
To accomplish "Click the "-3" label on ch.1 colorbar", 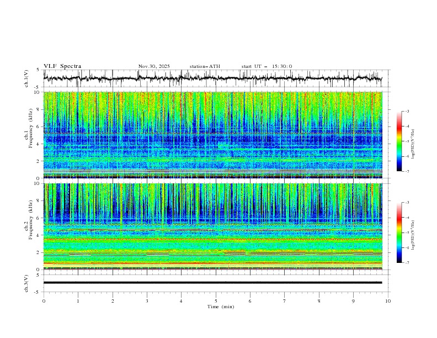I will pos(407,111).
